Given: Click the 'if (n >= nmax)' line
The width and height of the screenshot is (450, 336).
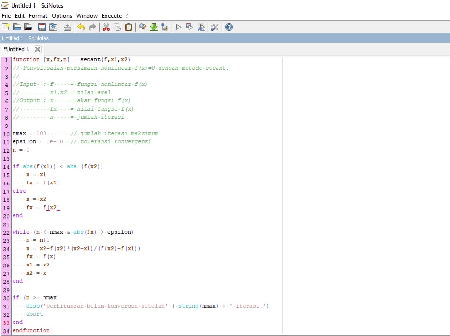Looking at the screenshot, I should coord(36,297).
